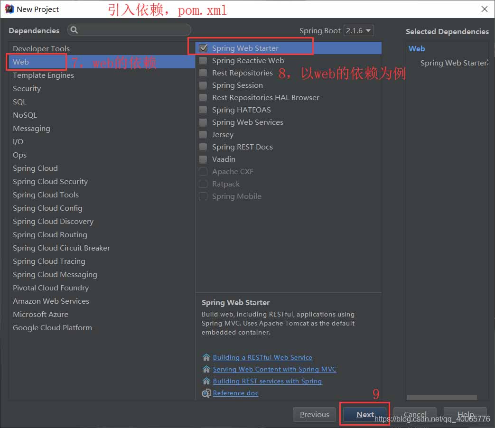Enable the Vaadin checkbox

[203, 159]
